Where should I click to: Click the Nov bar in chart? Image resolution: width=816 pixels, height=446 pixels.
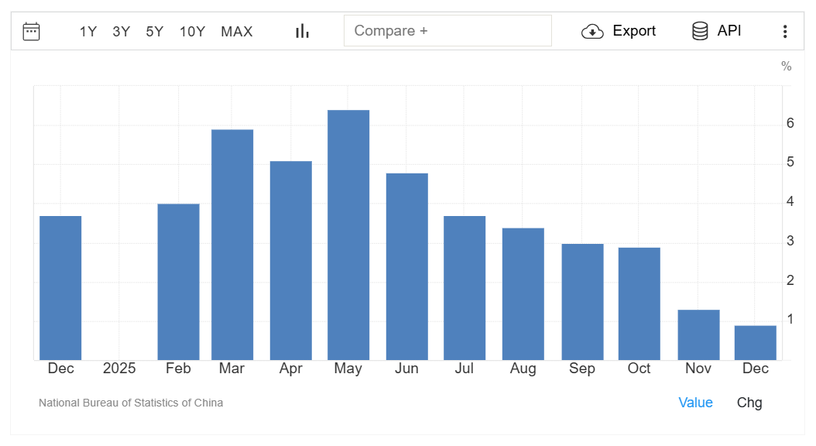pos(698,334)
